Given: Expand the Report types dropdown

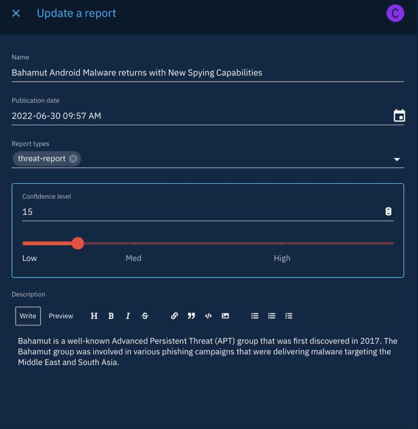Looking at the screenshot, I should tap(397, 160).
